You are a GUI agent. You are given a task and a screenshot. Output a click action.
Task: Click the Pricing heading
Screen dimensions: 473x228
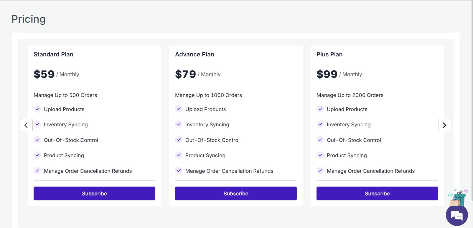29,19
